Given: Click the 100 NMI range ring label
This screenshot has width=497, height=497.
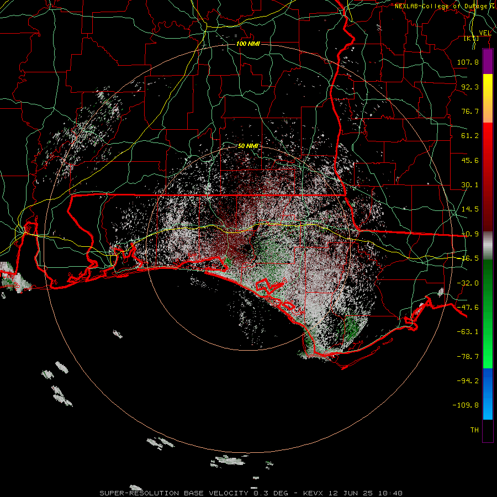Looking at the screenshot, I should click(248, 44).
